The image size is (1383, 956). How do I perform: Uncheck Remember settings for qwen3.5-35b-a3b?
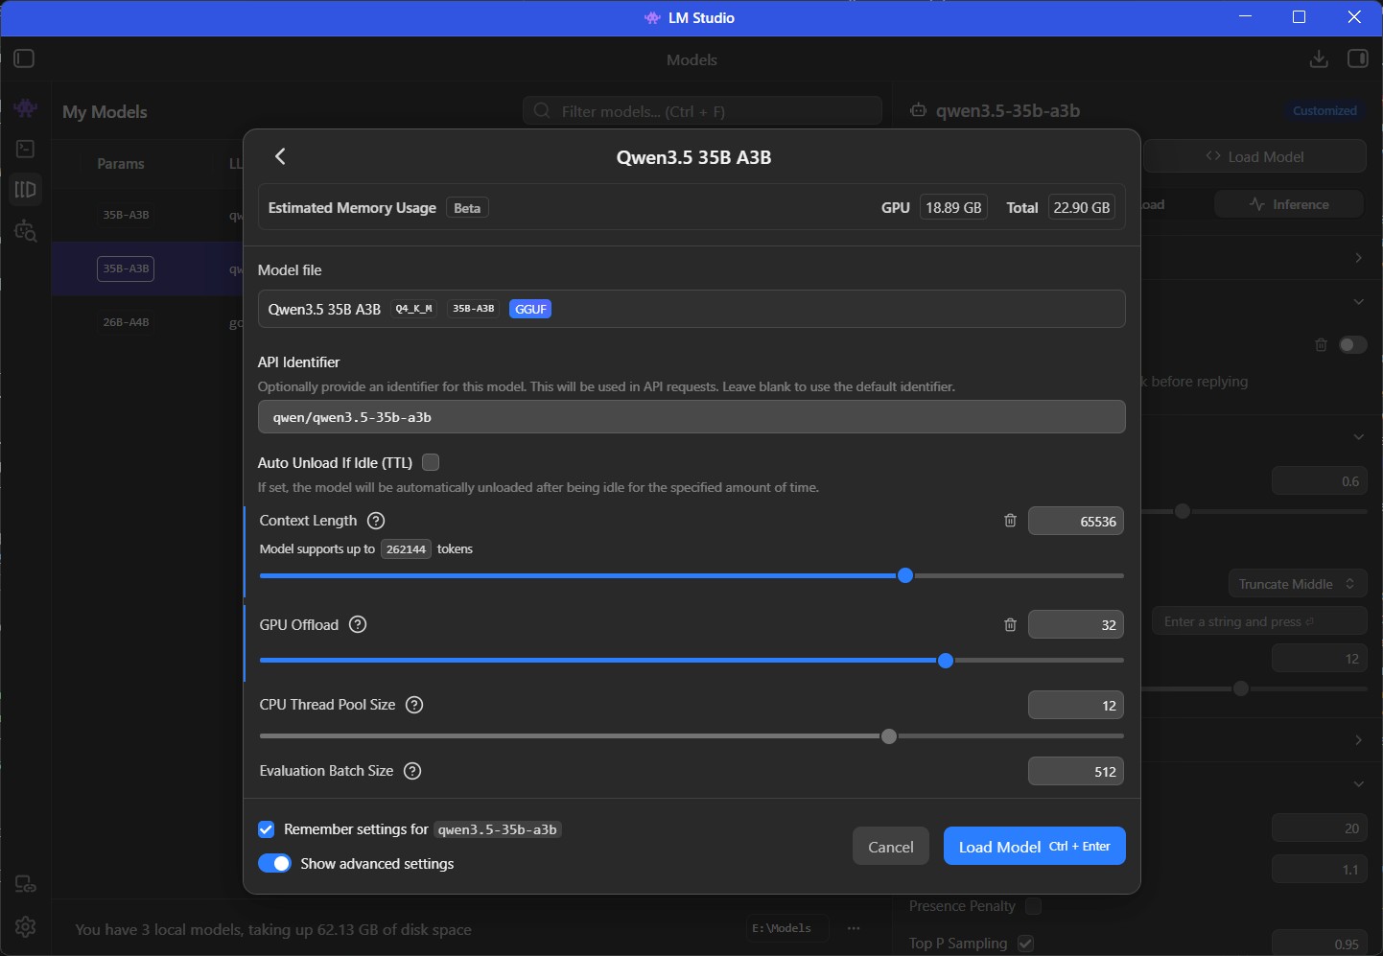[267, 829]
